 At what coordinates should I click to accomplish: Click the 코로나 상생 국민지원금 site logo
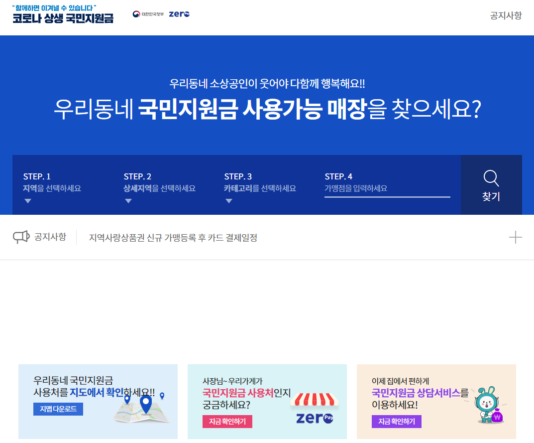pyautogui.click(x=63, y=14)
